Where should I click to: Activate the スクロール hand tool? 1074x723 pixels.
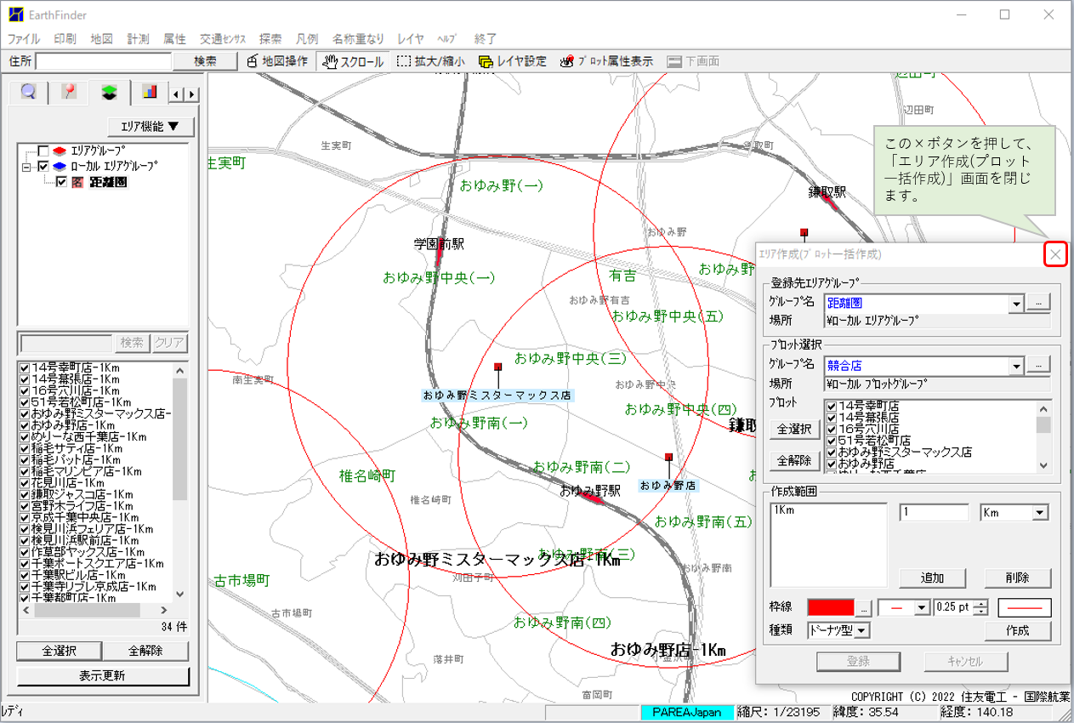click(x=353, y=61)
